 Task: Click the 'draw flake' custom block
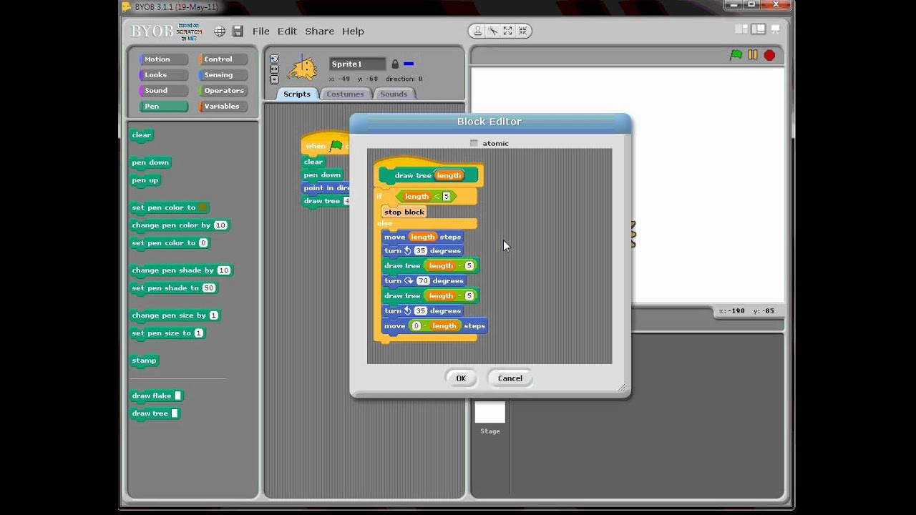coord(157,396)
